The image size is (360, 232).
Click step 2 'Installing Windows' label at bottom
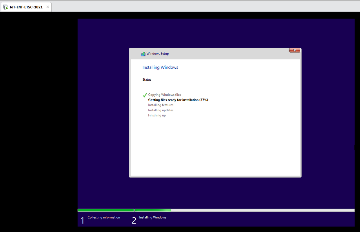(x=153, y=217)
